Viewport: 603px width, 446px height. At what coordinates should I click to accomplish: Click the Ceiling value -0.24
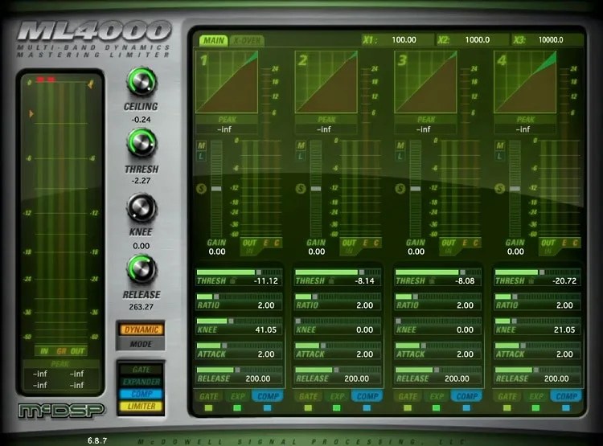pos(142,120)
